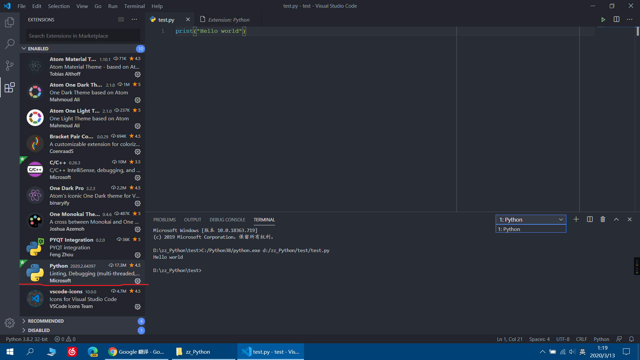
Task: Open the Source Control view
Action: pos(10,65)
